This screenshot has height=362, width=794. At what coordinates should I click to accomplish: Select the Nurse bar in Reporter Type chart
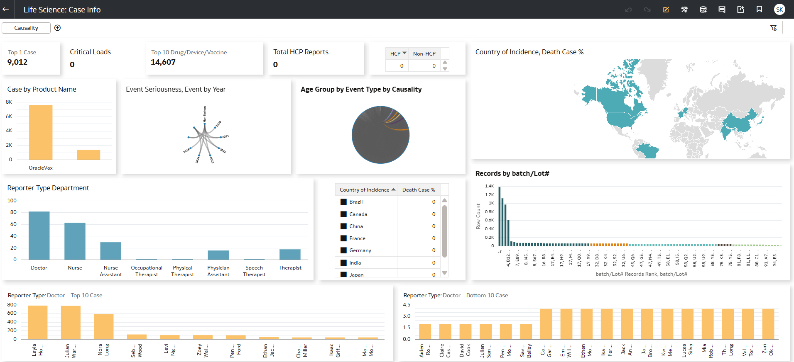tap(75, 241)
